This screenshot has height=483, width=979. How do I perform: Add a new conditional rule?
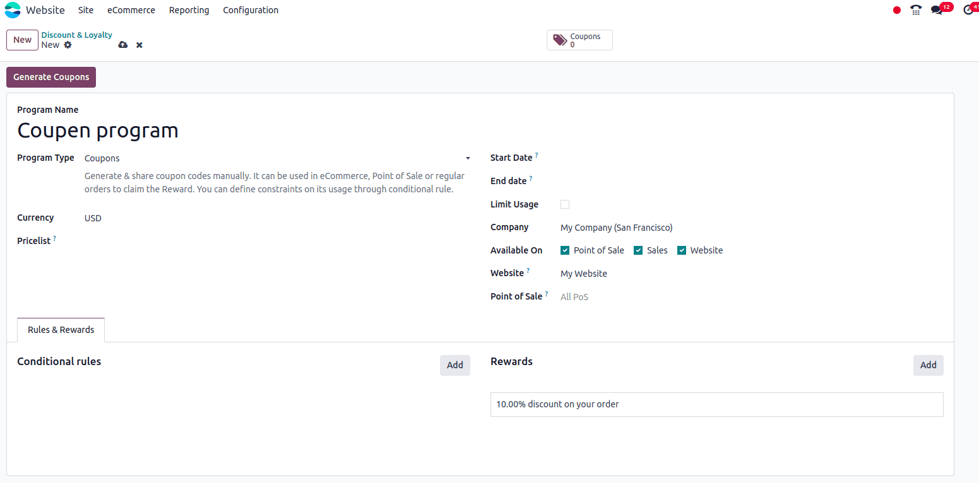[454, 365]
